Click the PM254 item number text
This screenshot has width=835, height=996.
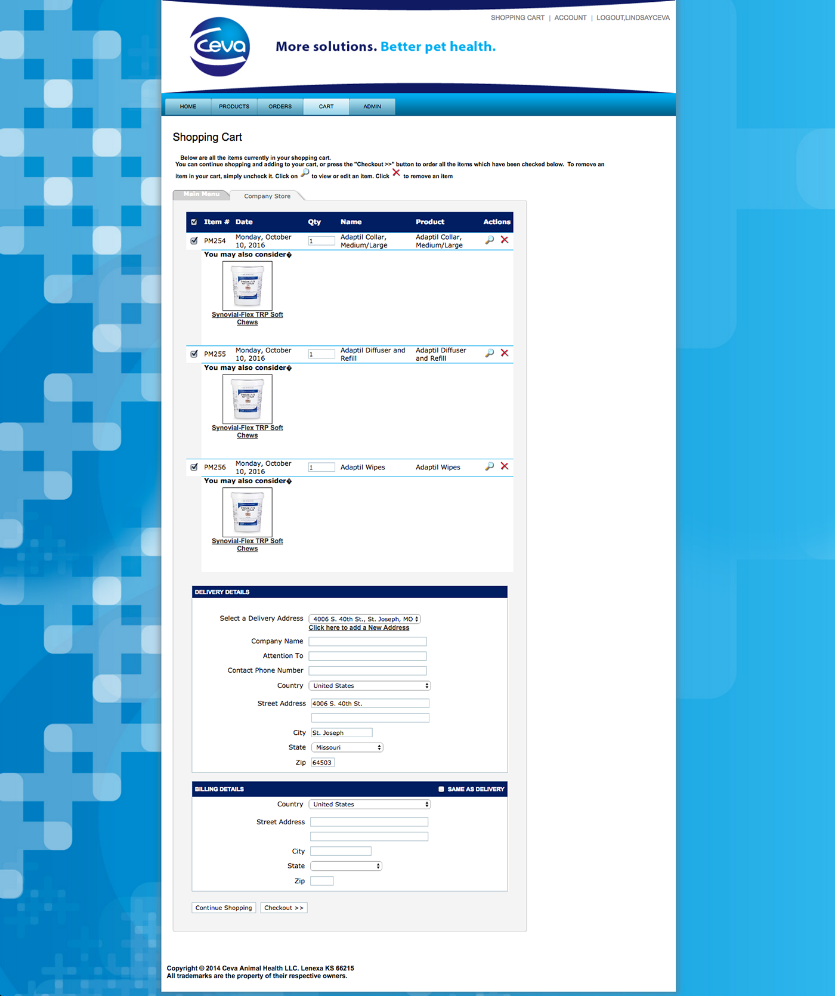click(215, 241)
